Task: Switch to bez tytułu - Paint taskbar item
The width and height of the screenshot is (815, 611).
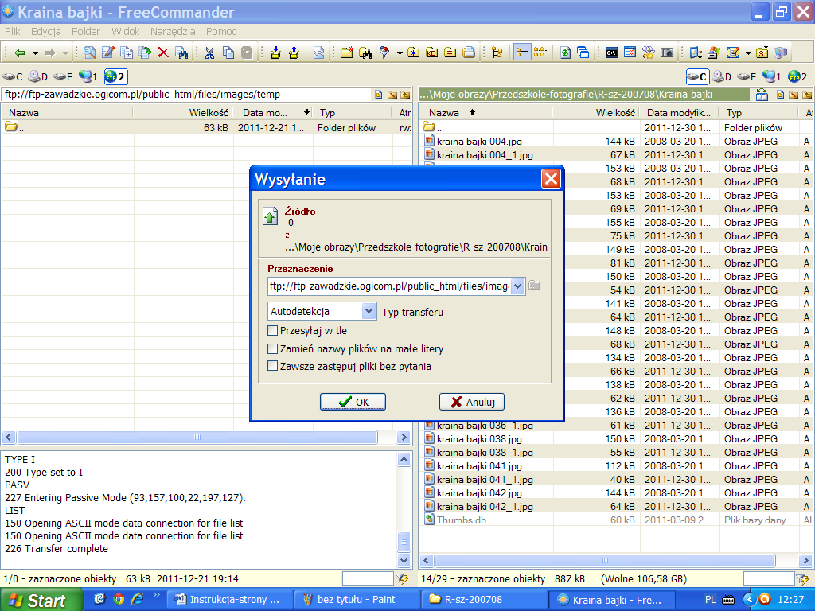Action: tap(356, 600)
